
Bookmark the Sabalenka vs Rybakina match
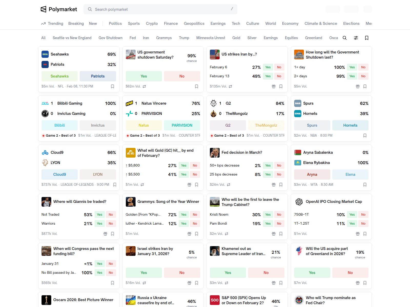pos(365,184)
